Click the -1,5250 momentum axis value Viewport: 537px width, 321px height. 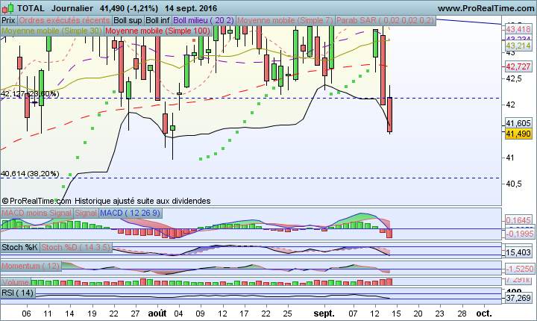tap(520, 269)
